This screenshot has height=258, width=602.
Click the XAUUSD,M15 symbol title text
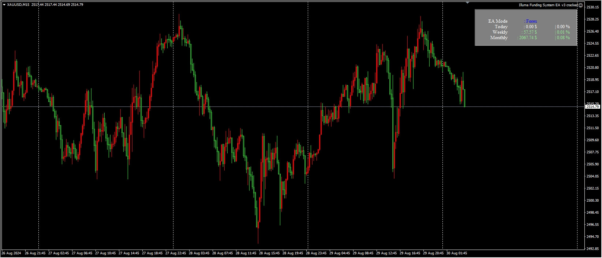pyautogui.click(x=18, y=5)
